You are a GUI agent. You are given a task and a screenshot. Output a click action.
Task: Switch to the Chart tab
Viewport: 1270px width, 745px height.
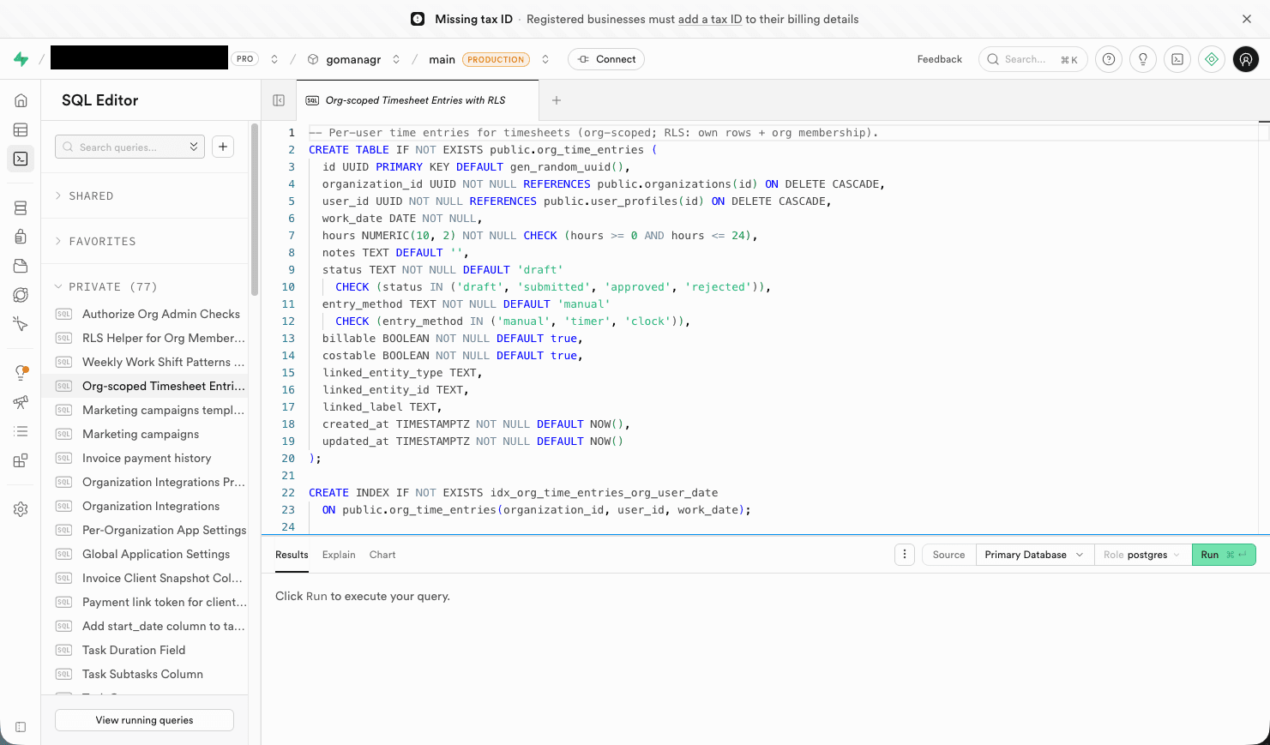[382, 555]
